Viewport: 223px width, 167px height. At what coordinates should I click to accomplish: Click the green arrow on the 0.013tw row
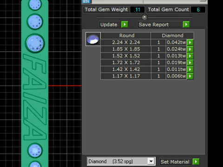tap(190, 56)
